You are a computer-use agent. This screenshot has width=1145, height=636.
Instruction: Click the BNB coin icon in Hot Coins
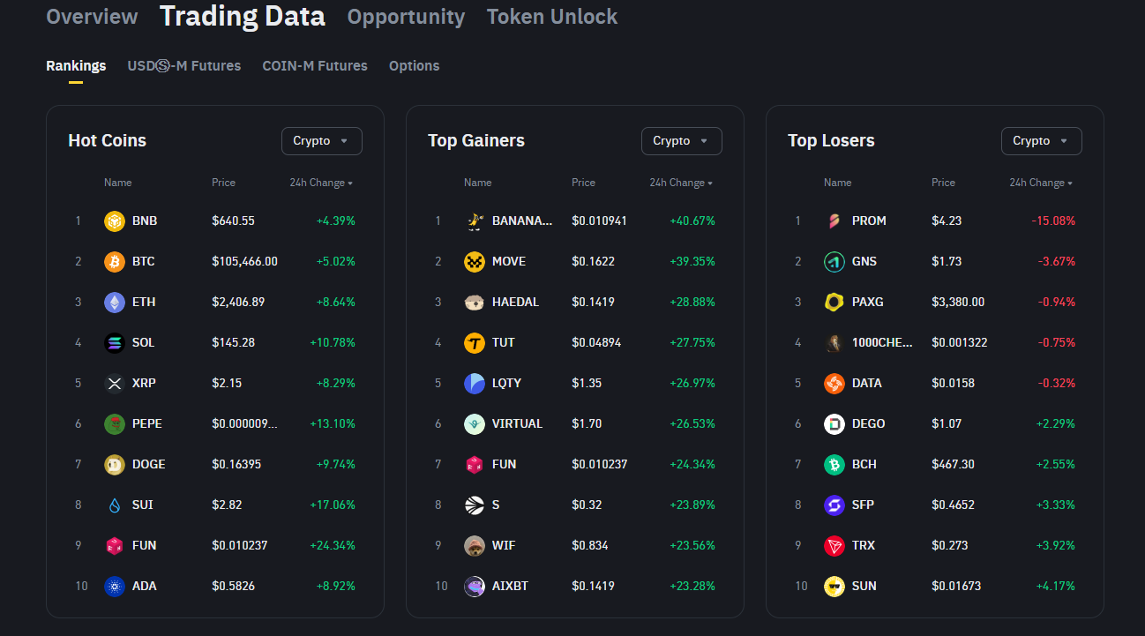click(x=115, y=221)
